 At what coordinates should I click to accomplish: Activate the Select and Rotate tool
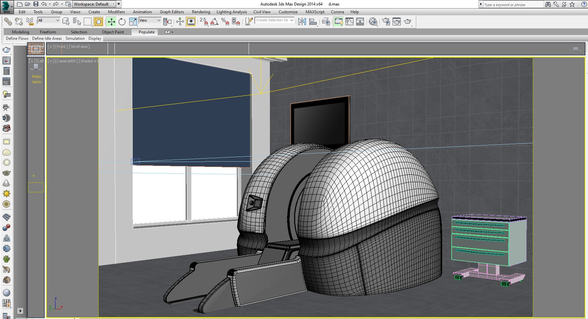click(x=122, y=22)
